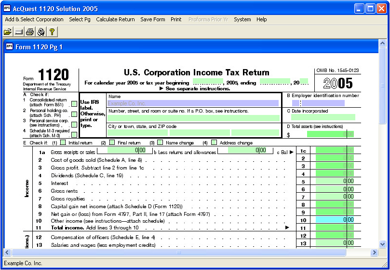This screenshot has width=390, height=270.
Task: Open help with the yellow question mark
Action: [x=52, y=32]
